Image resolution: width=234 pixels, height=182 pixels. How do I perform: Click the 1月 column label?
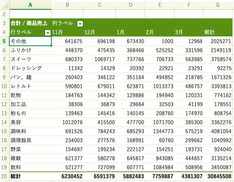coord(120,32)
